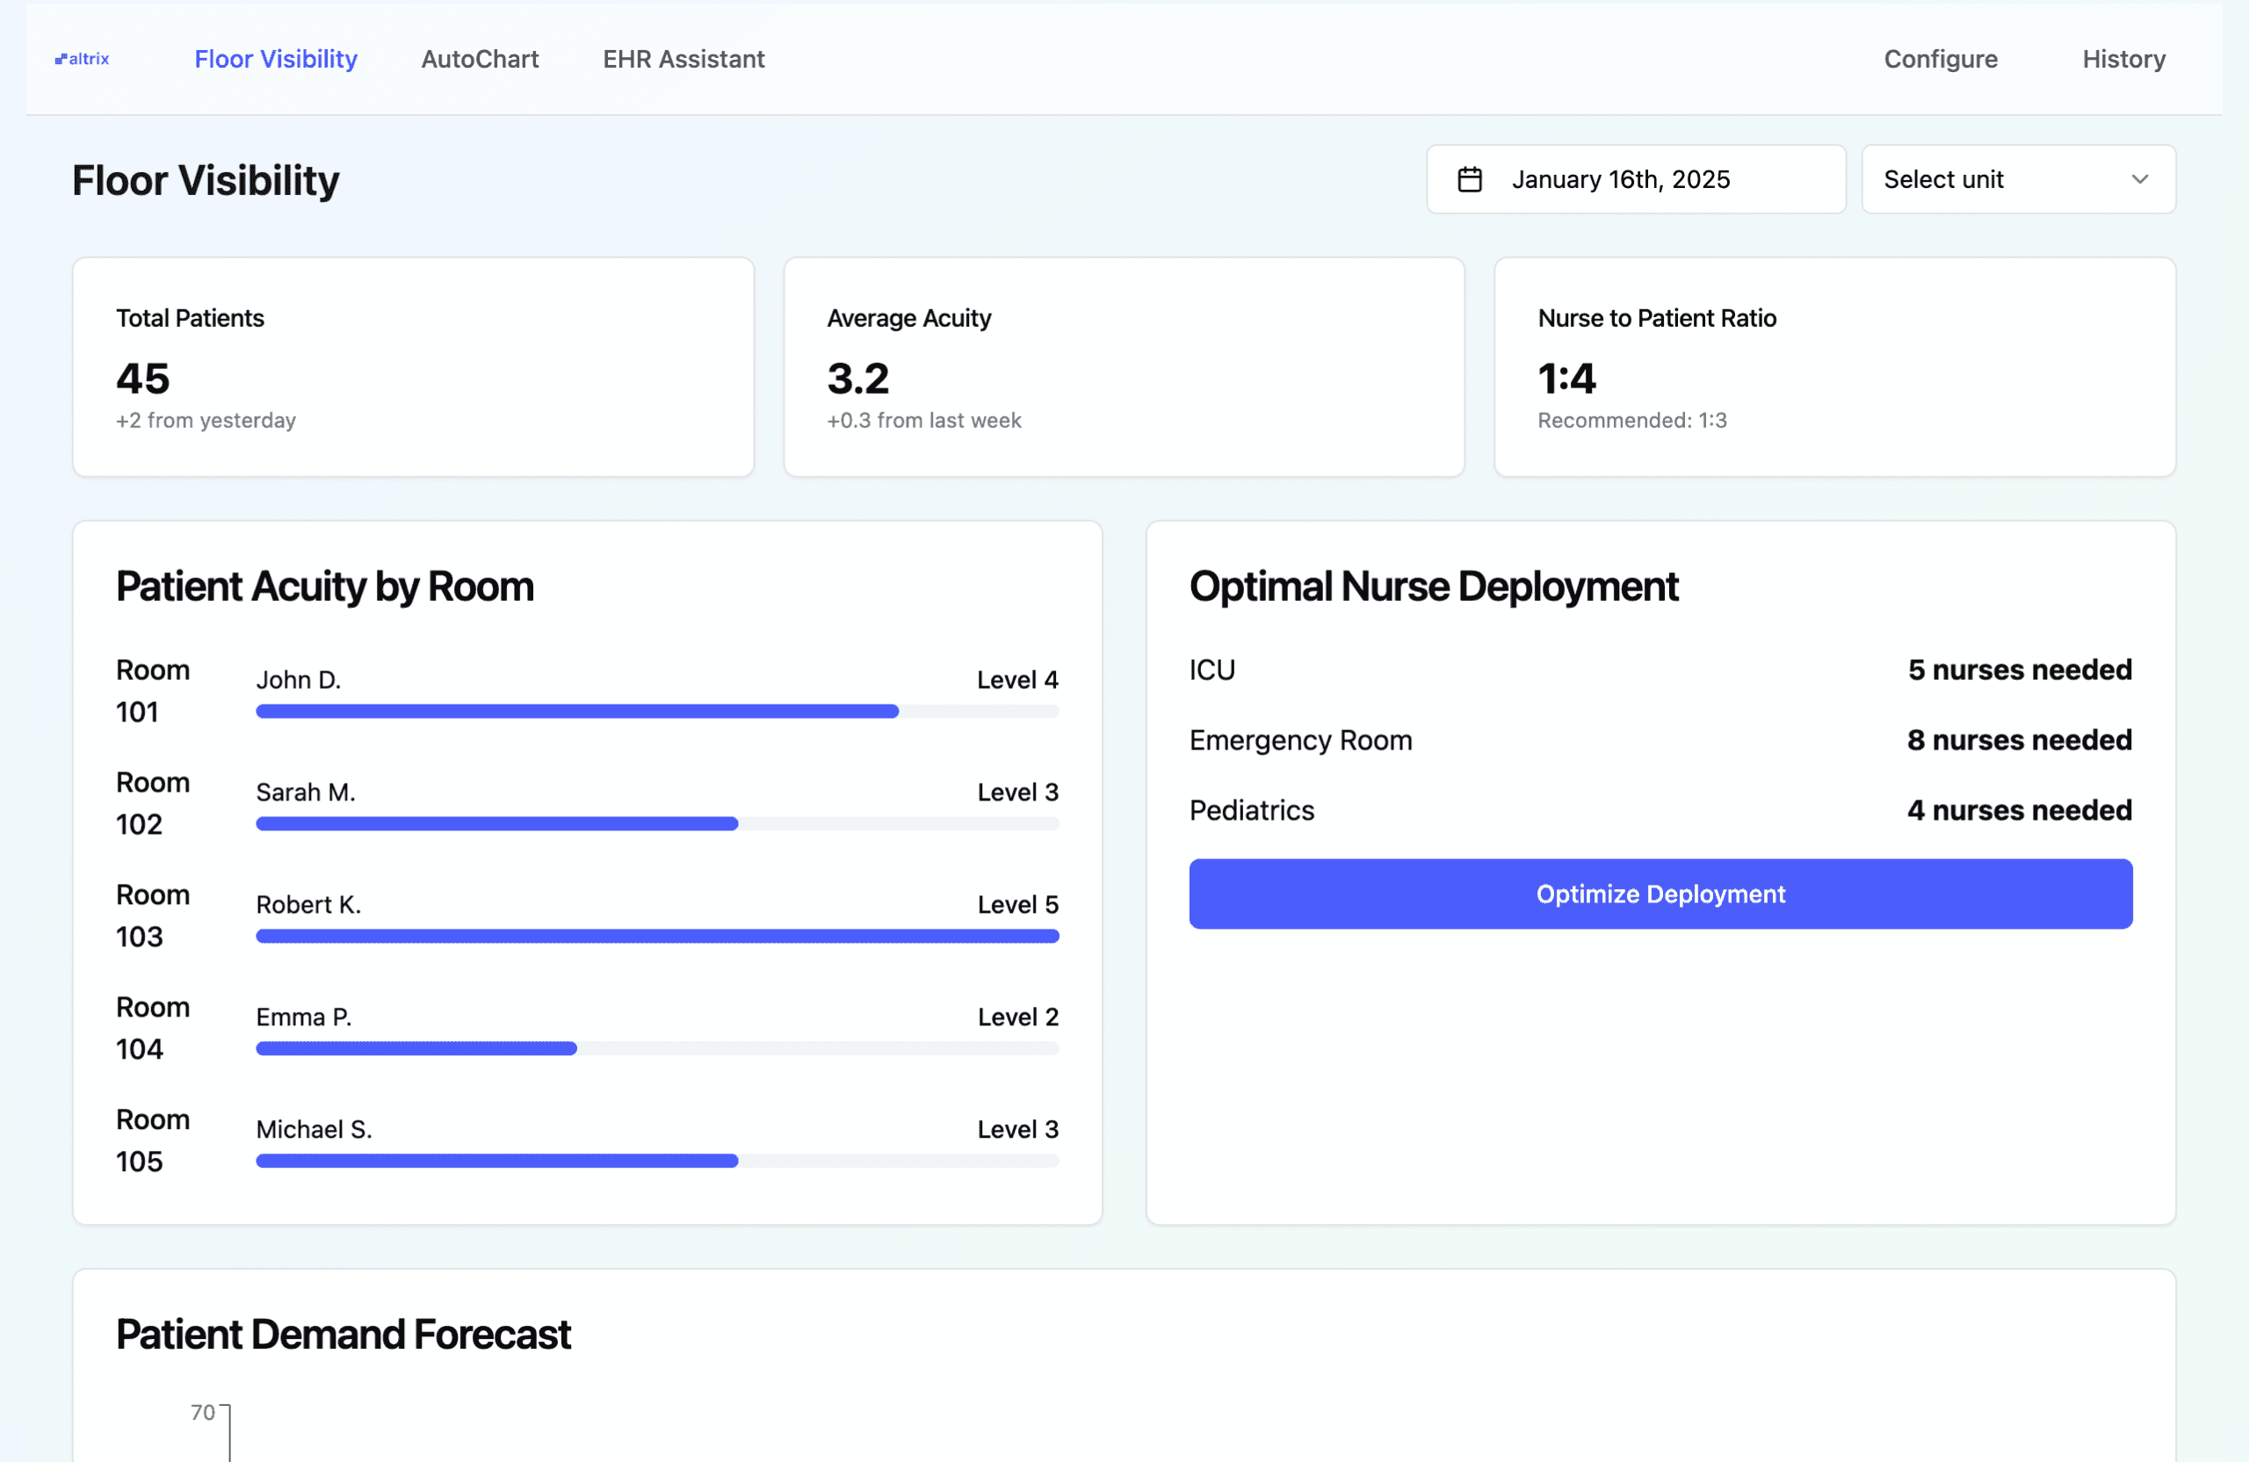
Task: Click the 'Recommended: 1:3' text
Action: click(1632, 421)
